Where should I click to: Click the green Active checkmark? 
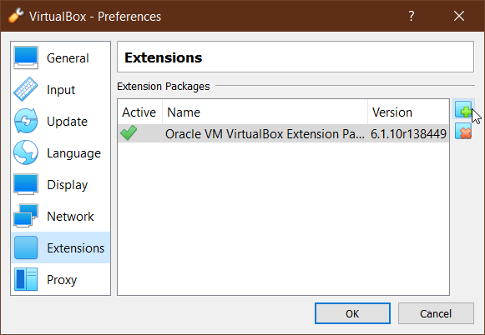click(129, 133)
